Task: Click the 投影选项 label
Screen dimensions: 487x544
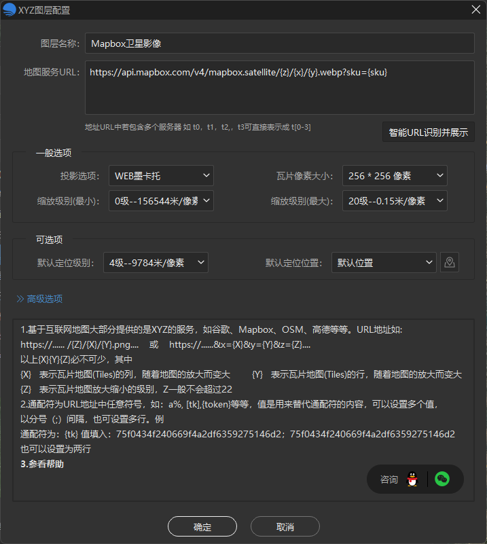Action: click(79, 176)
